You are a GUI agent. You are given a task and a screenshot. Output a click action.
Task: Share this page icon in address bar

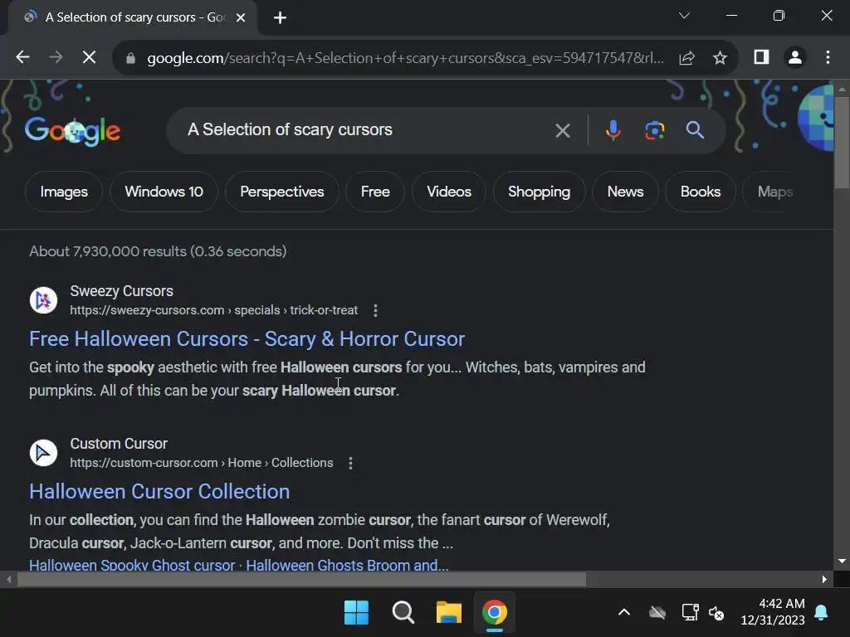(x=686, y=58)
